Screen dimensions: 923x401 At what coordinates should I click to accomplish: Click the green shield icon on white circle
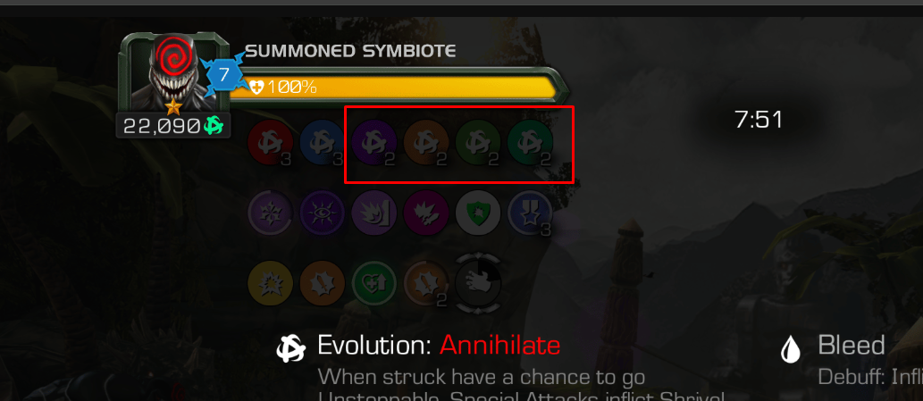[x=478, y=213]
